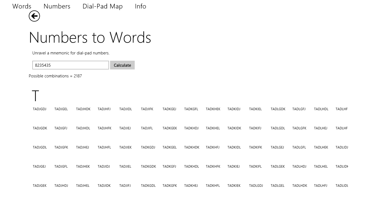Select the word TADJIFL
374x210 pixels.
[x=147, y=128]
